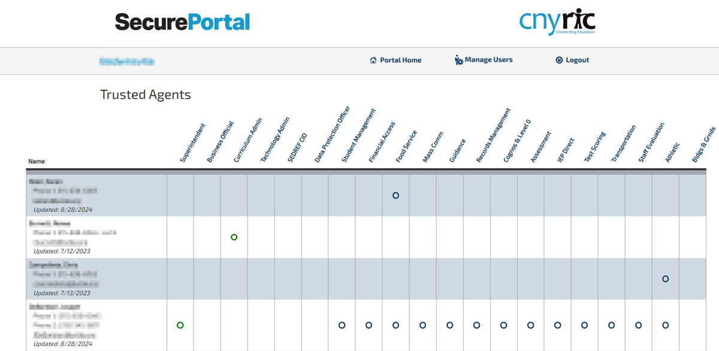Click the cnyric Connecting Education logo
The height and width of the screenshot is (351, 719).
pyautogui.click(x=557, y=22)
